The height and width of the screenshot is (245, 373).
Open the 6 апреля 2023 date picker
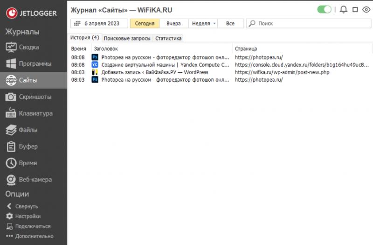pyautogui.click(x=99, y=23)
